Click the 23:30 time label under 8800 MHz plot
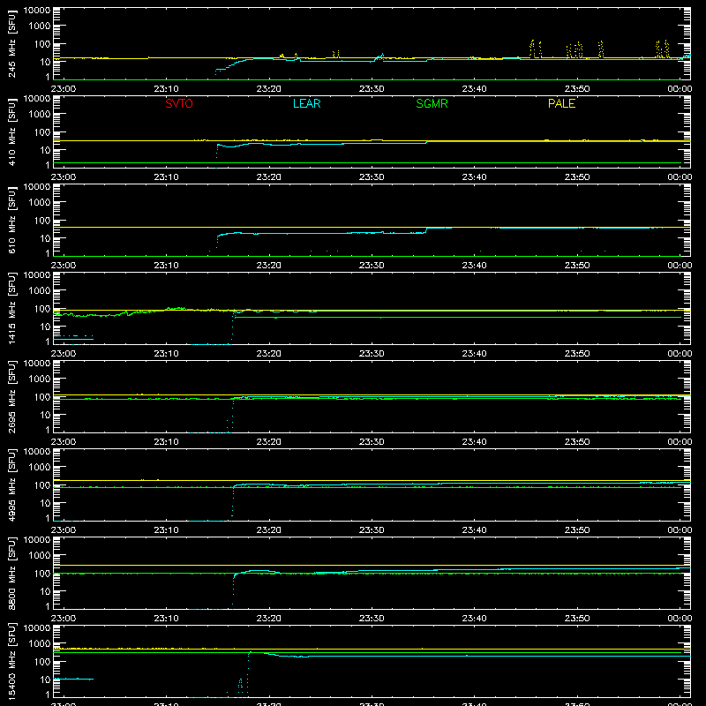 pos(372,619)
